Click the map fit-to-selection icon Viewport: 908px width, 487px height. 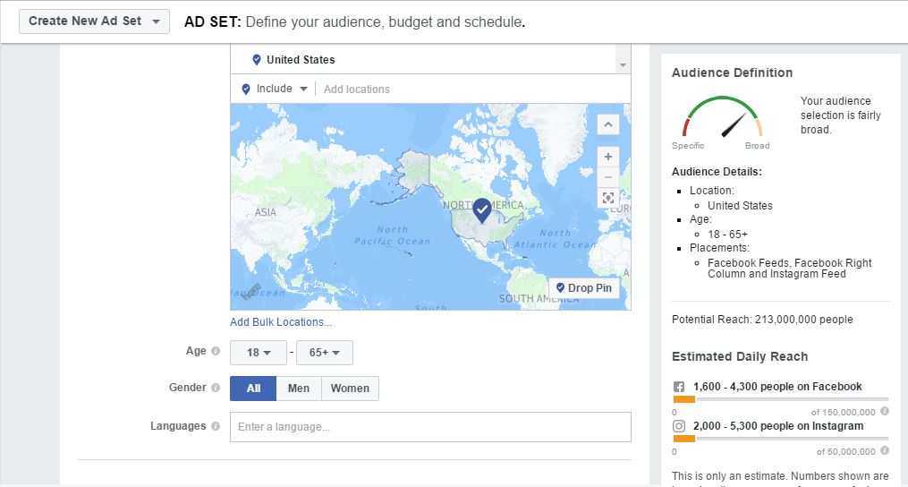[x=608, y=198]
